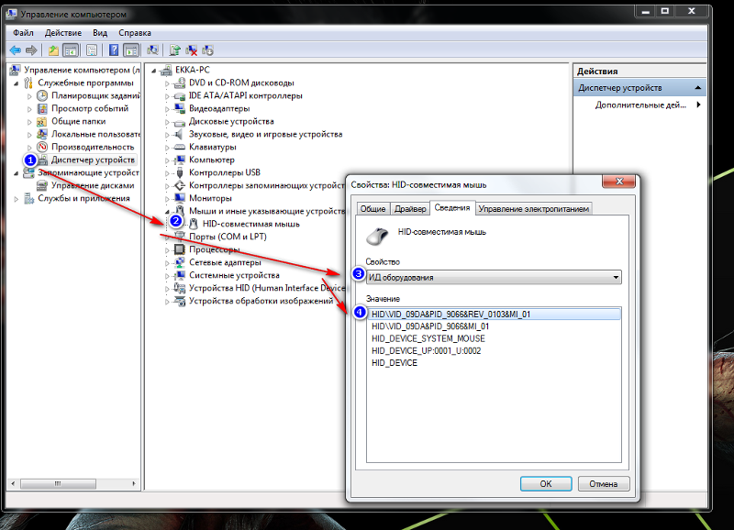Switch to the Драйвер tab
734x530 pixels.
click(x=410, y=209)
